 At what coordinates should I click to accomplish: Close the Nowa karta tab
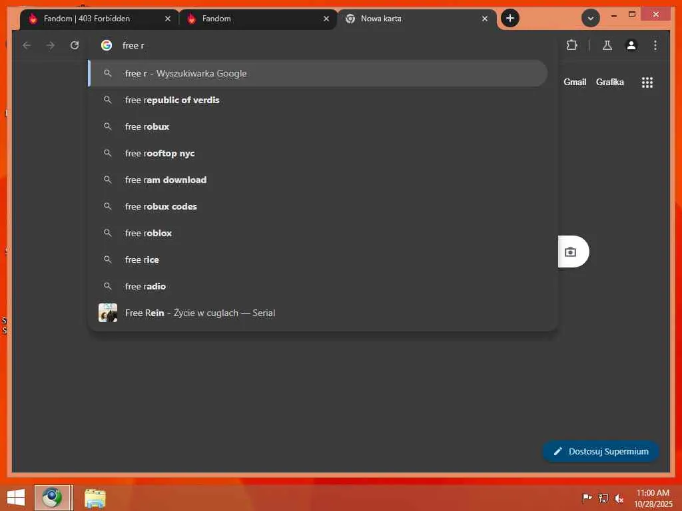tap(485, 19)
